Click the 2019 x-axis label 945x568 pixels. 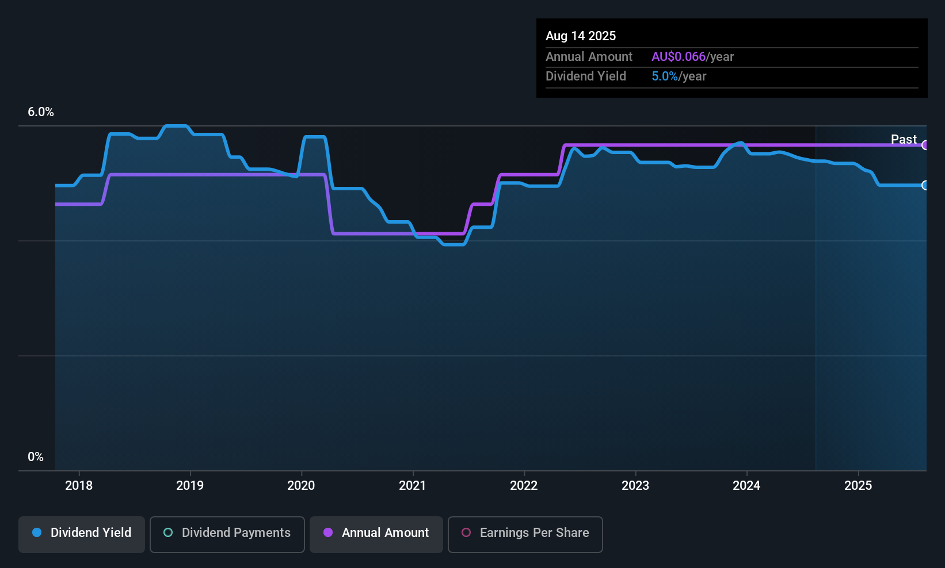click(x=190, y=485)
